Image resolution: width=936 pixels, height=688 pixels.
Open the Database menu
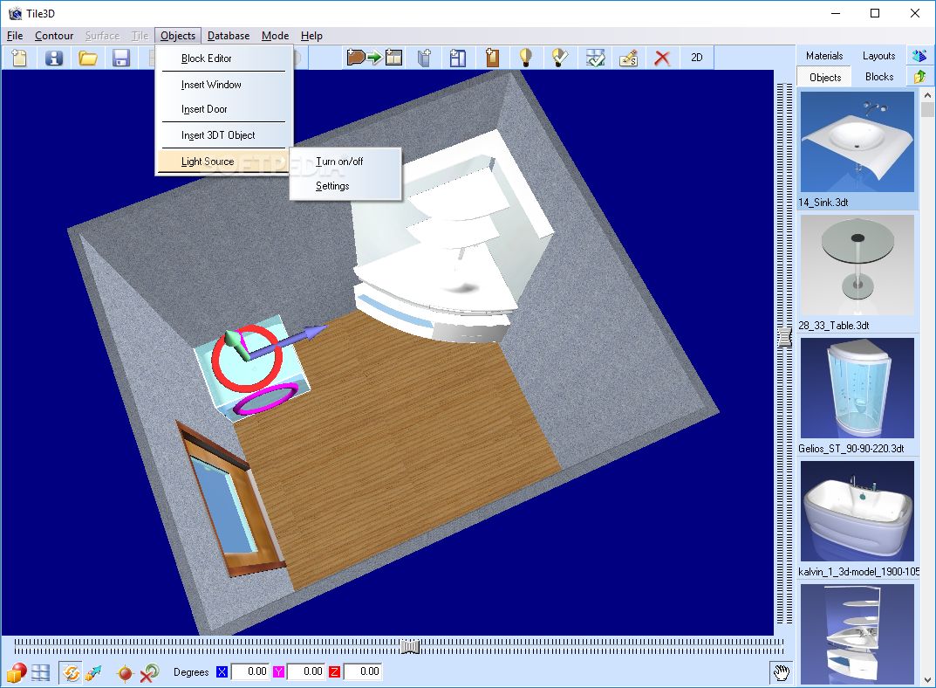[x=229, y=36]
